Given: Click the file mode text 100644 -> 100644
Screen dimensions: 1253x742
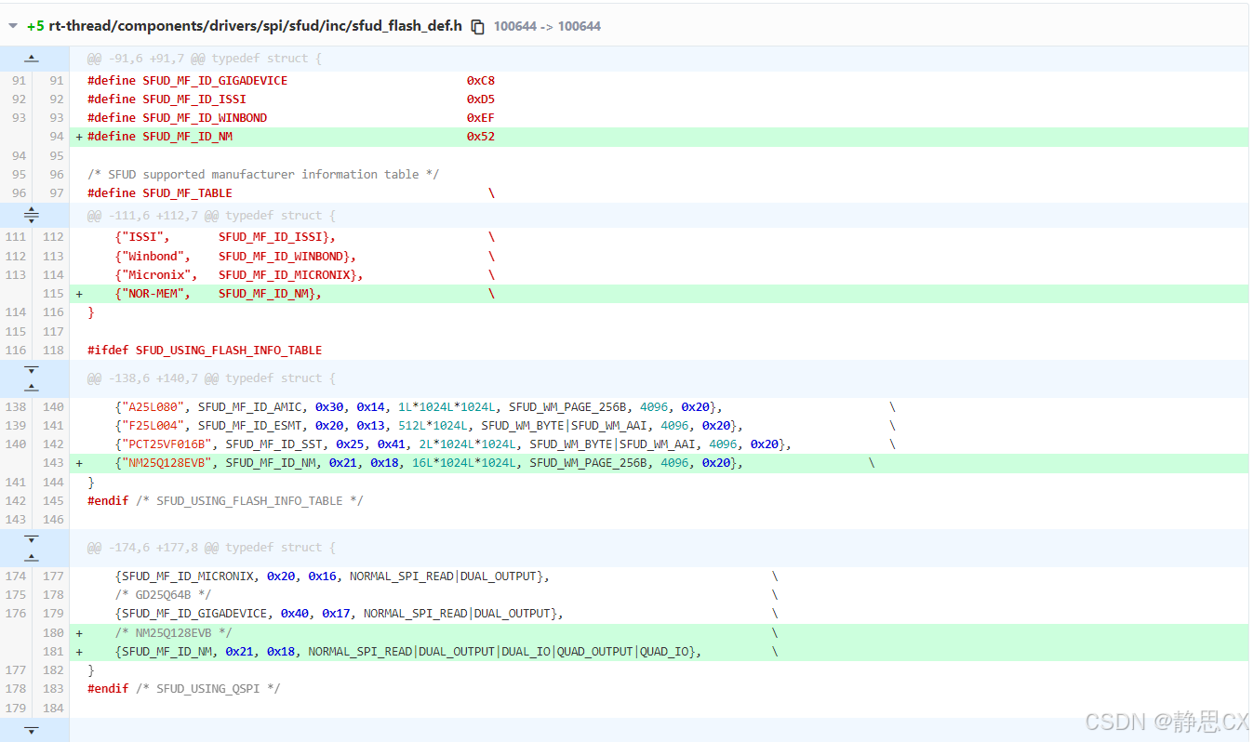Looking at the screenshot, I should (x=547, y=27).
